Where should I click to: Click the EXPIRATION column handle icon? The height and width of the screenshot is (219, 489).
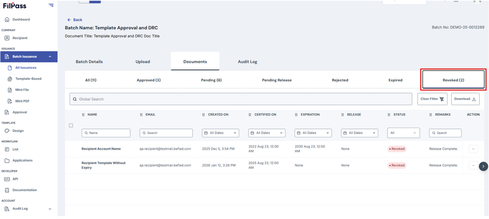(296, 115)
